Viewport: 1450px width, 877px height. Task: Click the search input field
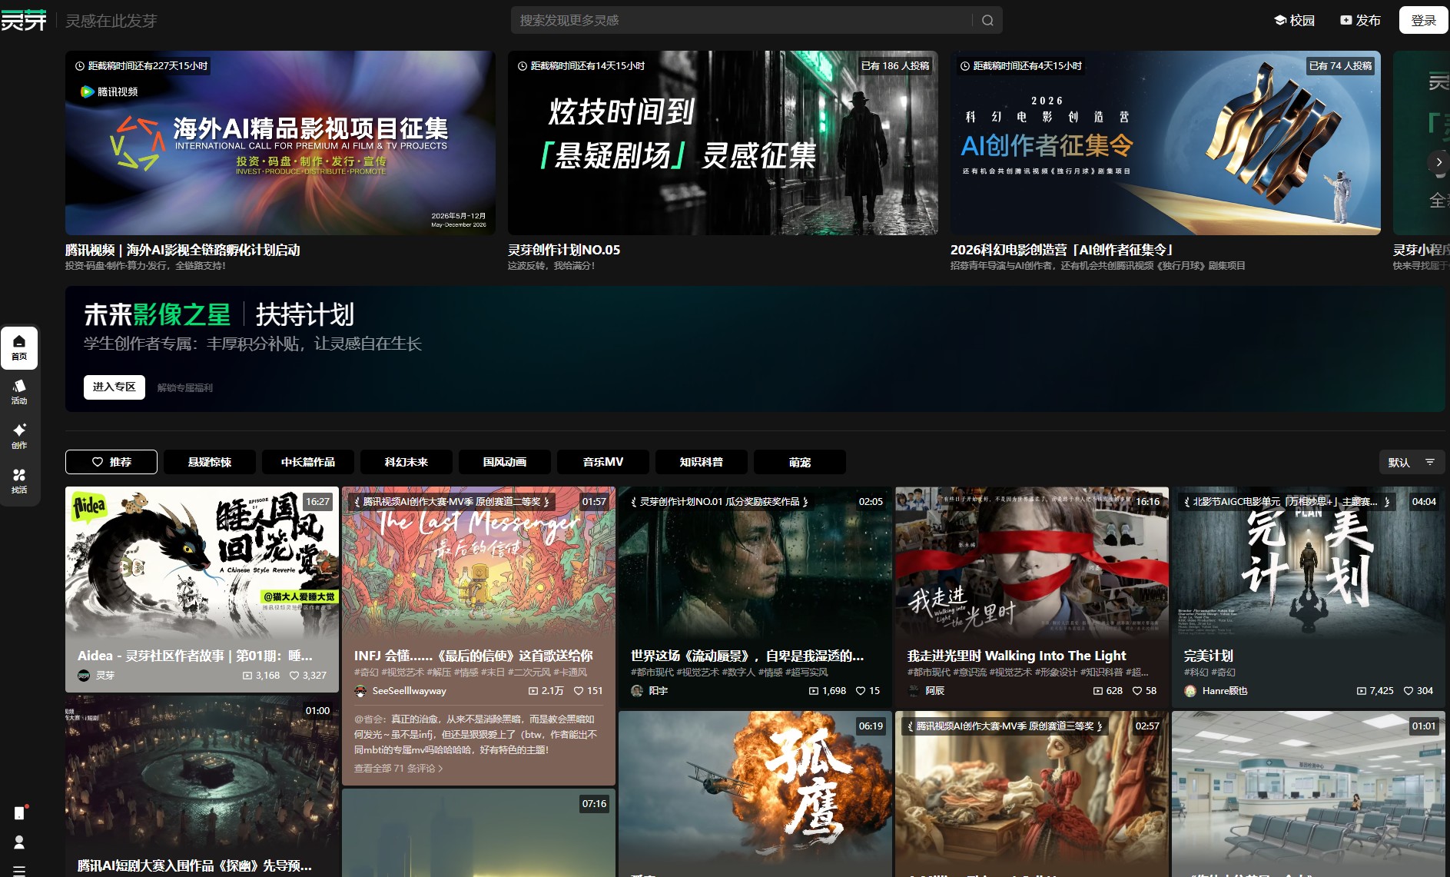tap(742, 21)
